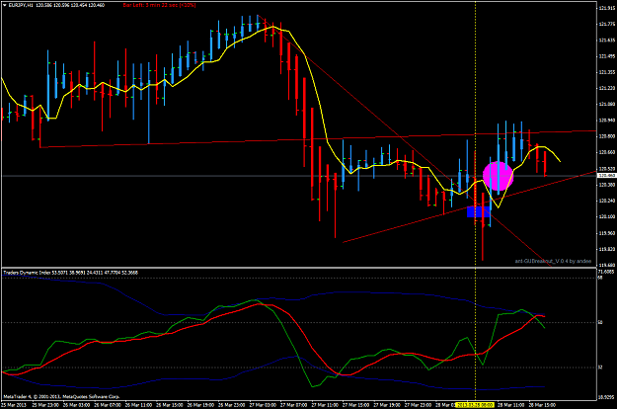Click the 50 level label on indicator scale
The image size is (617, 409).
click(600, 322)
